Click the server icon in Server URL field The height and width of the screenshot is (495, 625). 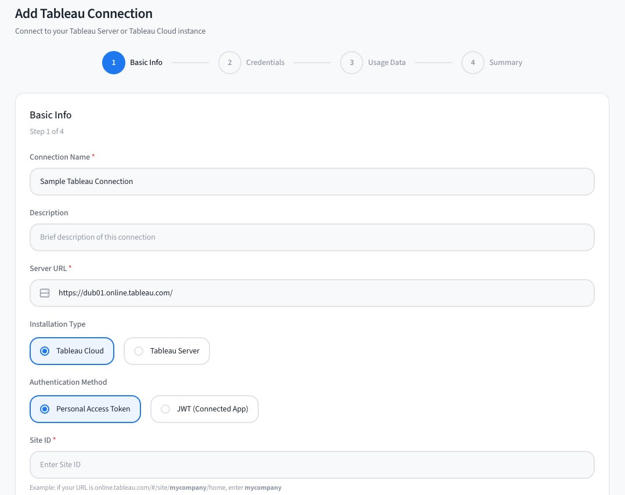coord(45,293)
